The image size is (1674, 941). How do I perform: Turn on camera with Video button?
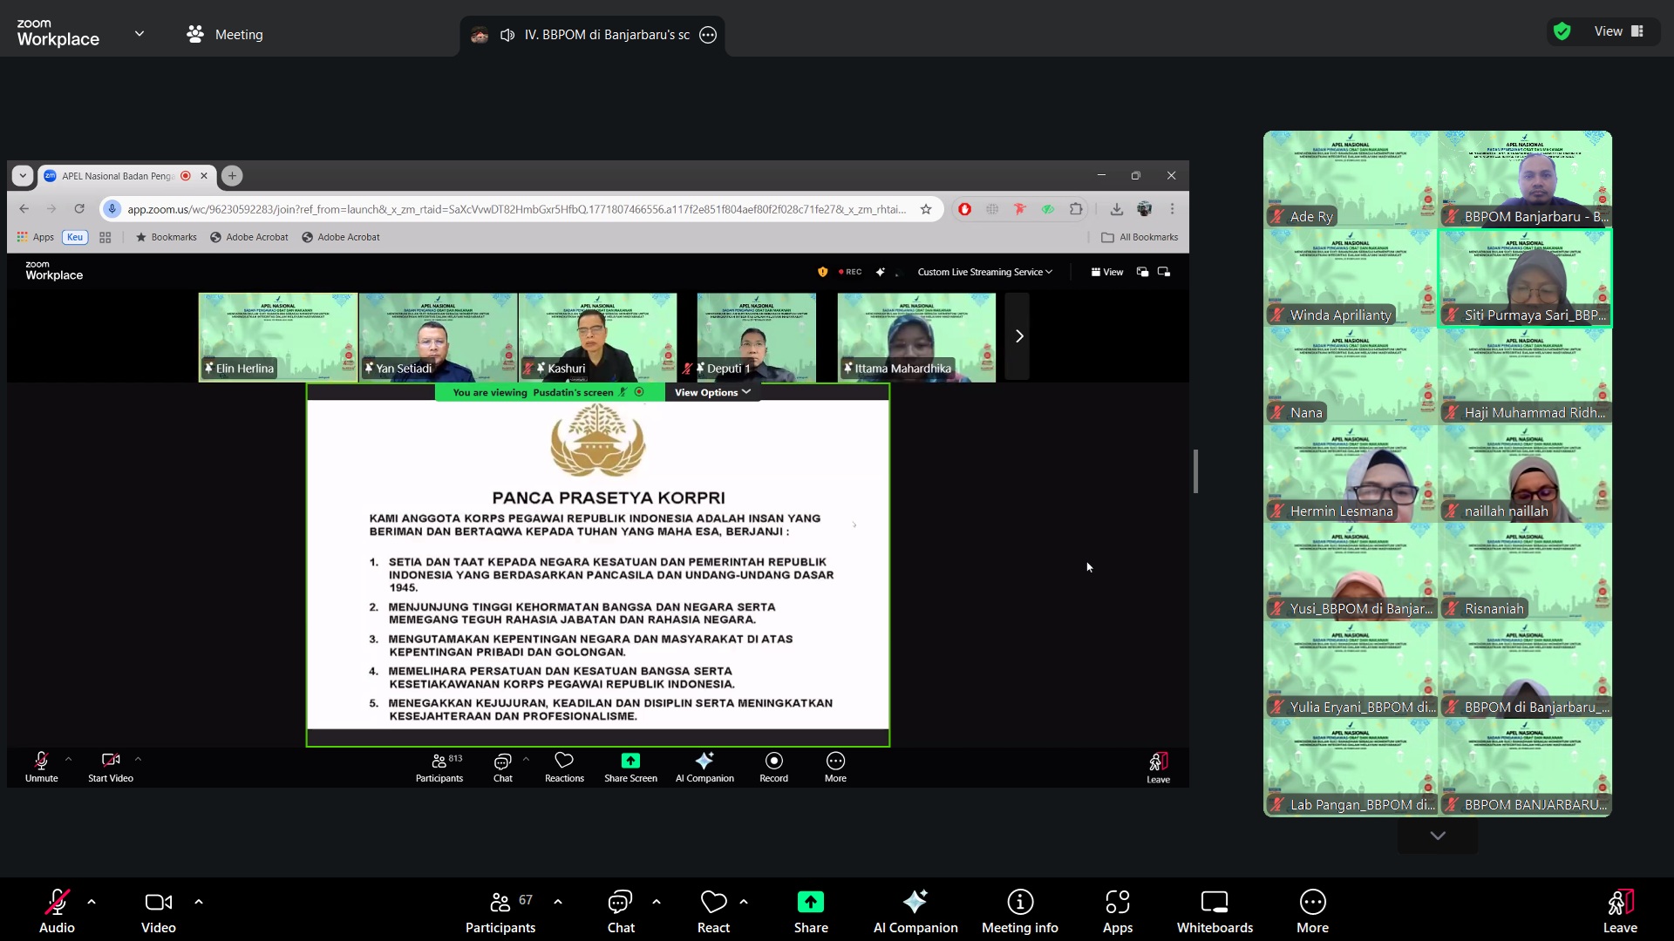tap(158, 911)
